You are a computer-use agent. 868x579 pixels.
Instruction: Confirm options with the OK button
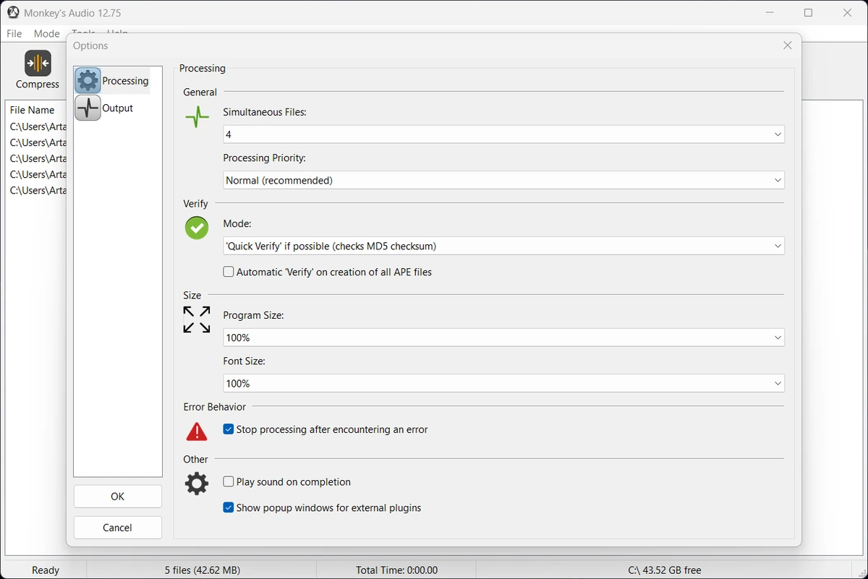coord(118,497)
